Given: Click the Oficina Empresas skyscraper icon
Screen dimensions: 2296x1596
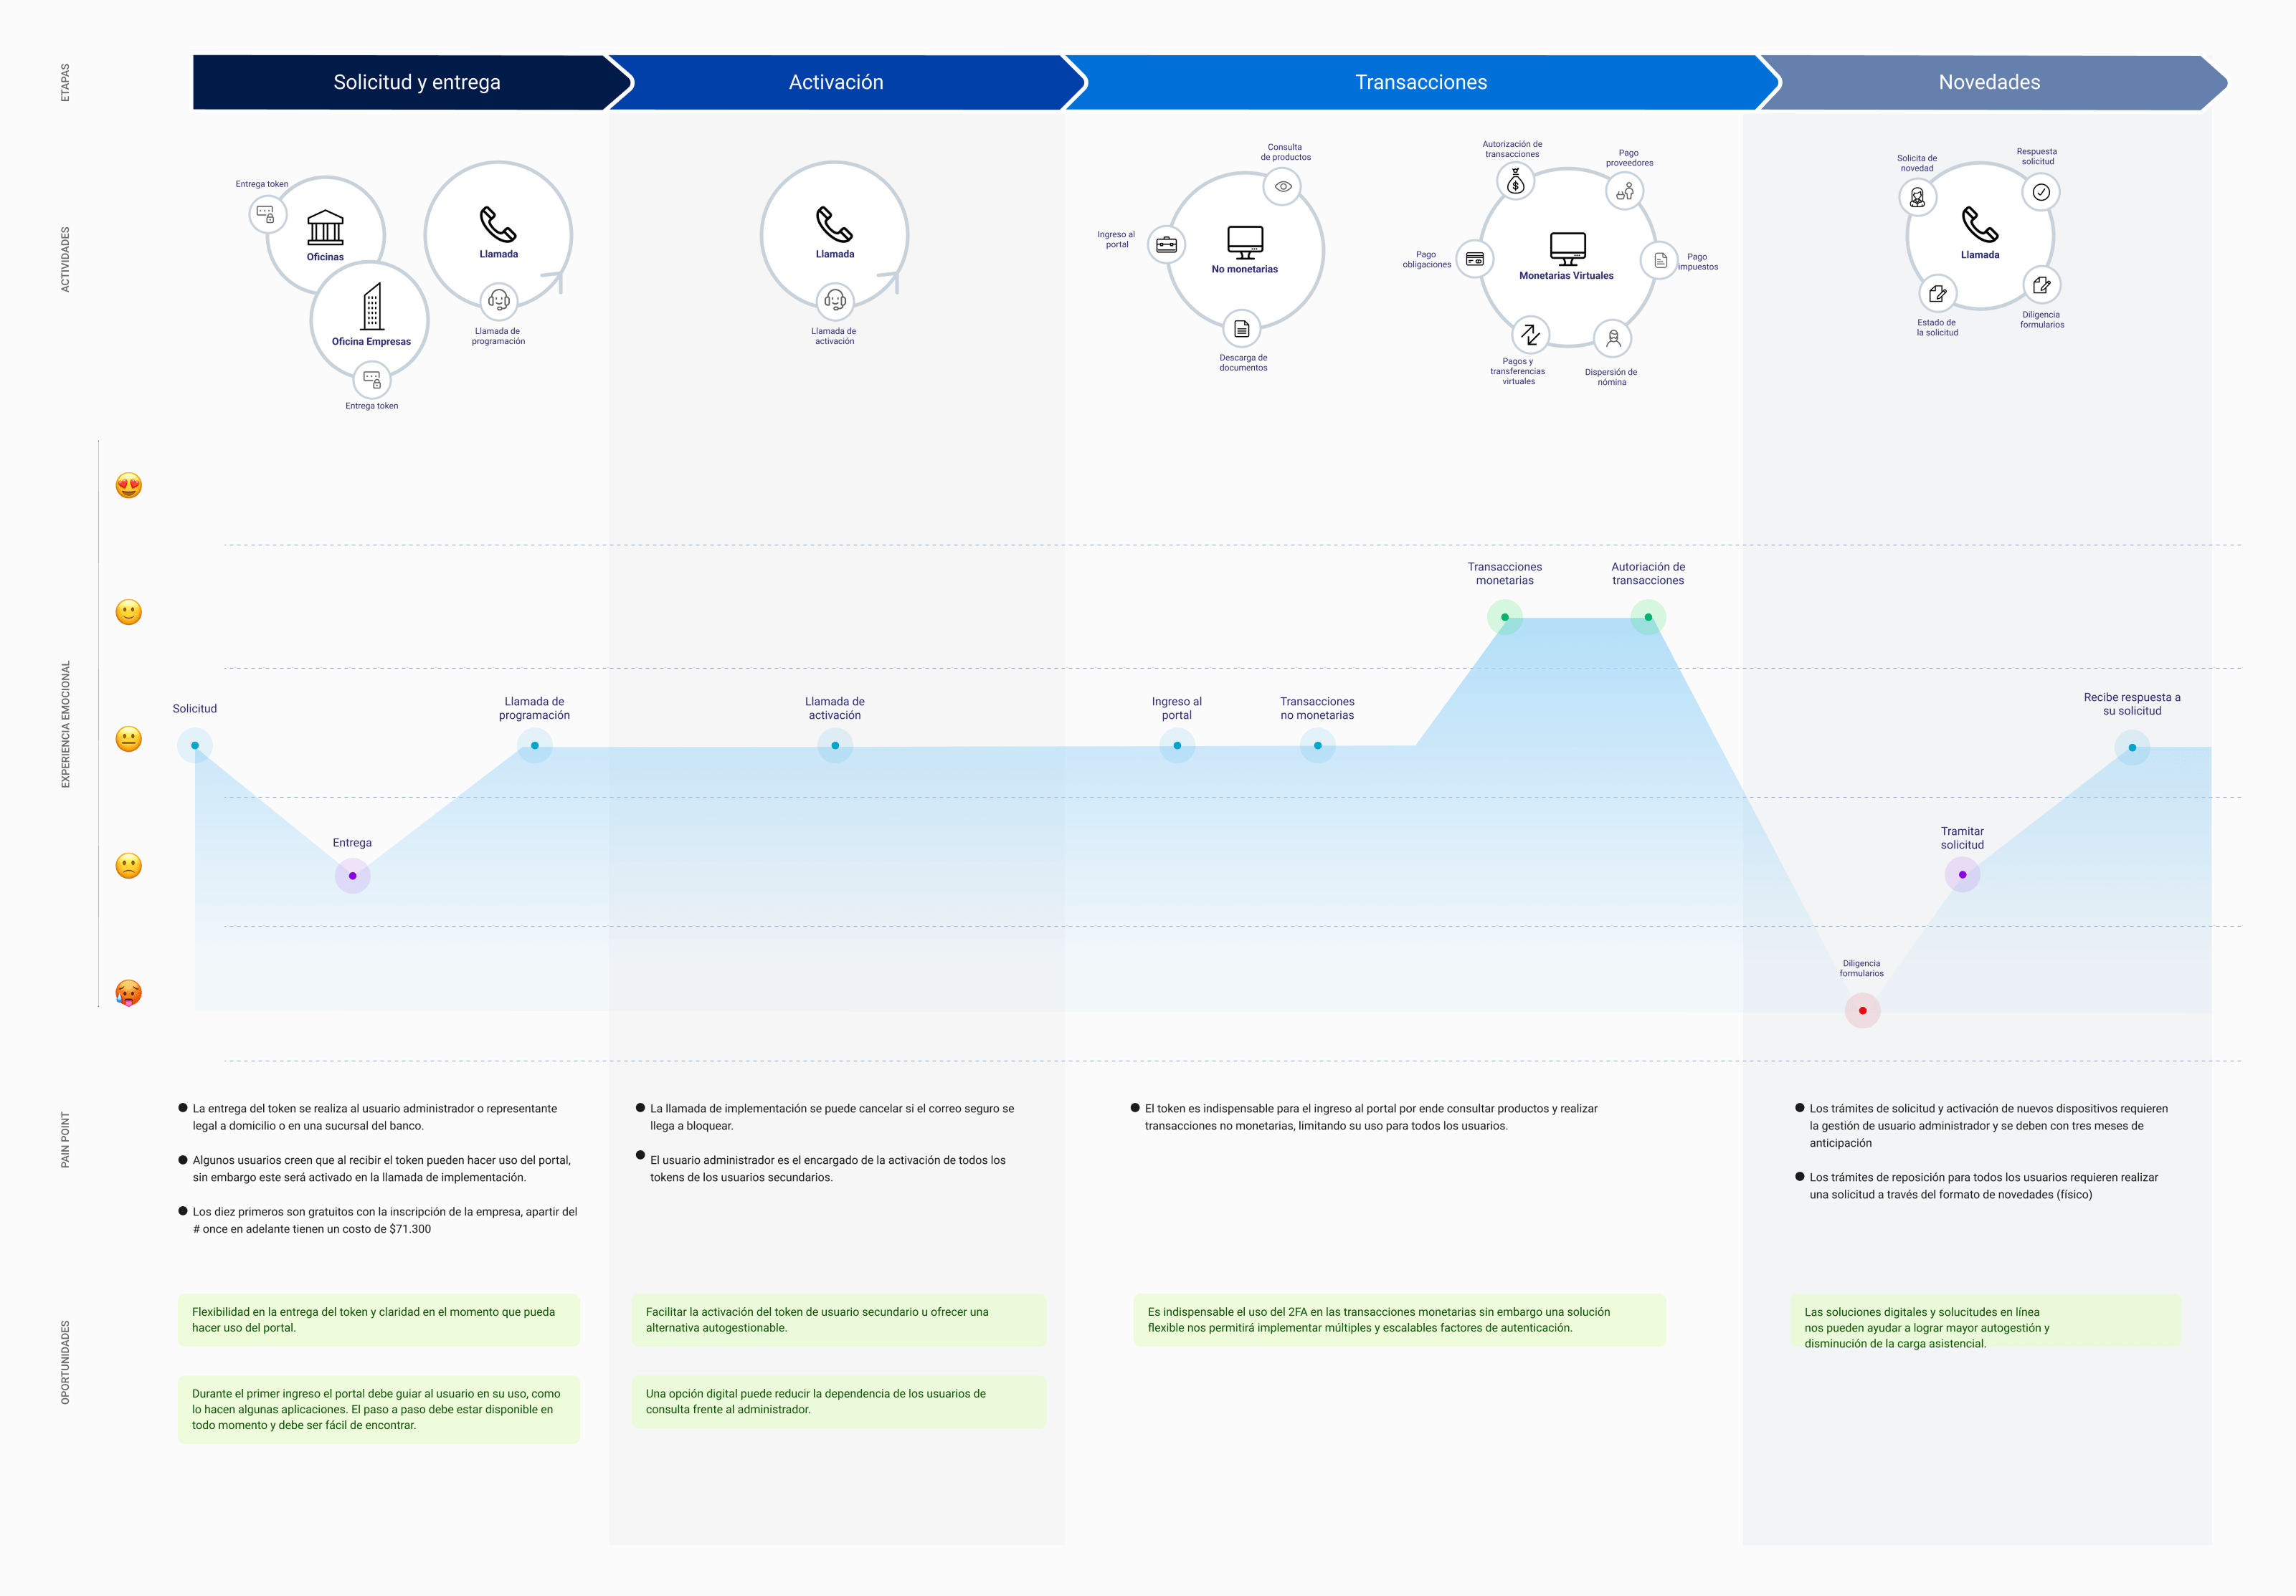Looking at the screenshot, I should point(372,306).
